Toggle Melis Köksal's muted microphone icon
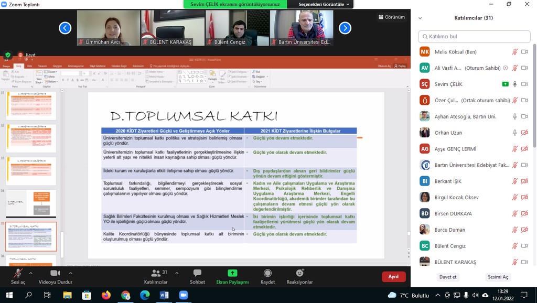 click(x=514, y=52)
